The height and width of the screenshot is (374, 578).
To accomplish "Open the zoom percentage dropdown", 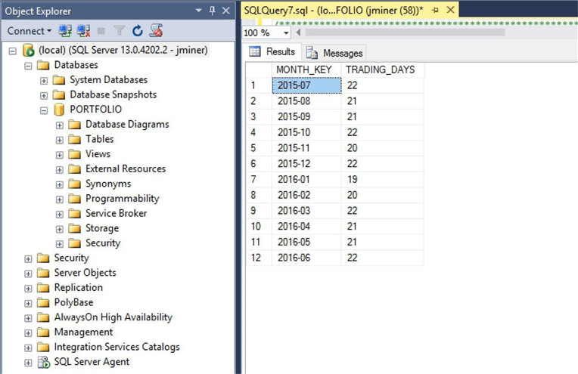I will 286,33.
